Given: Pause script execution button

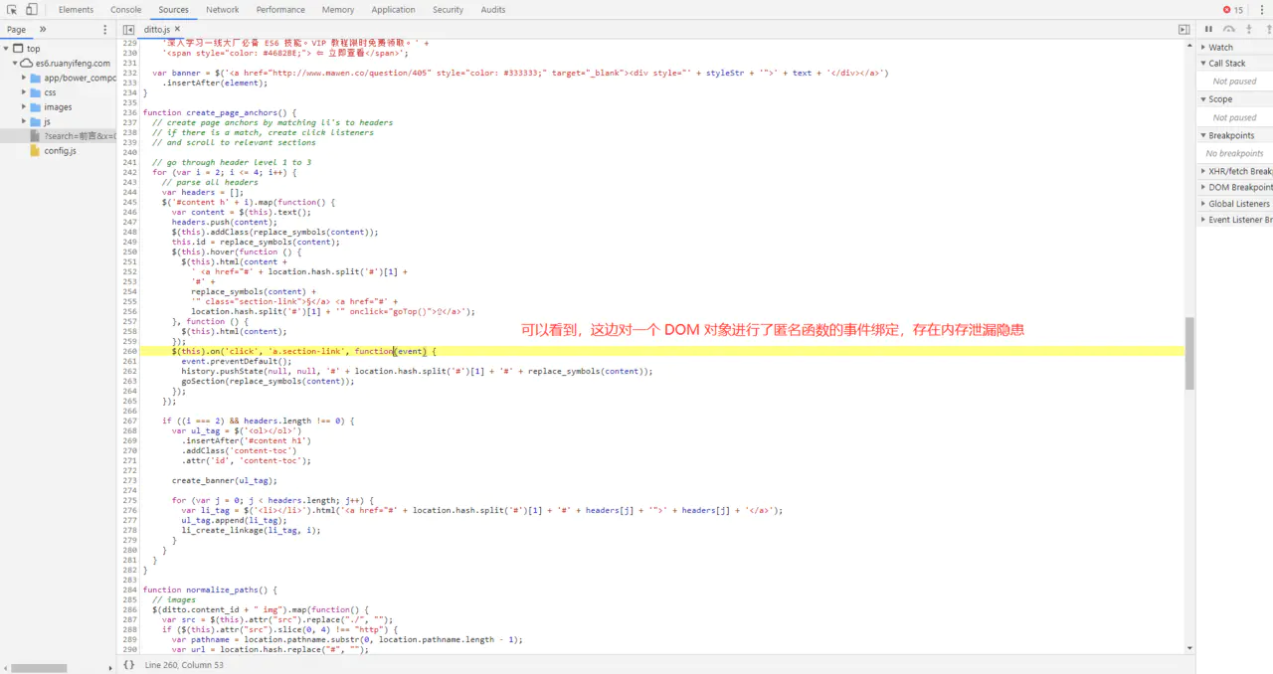Looking at the screenshot, I should [x=1209, y=30].
